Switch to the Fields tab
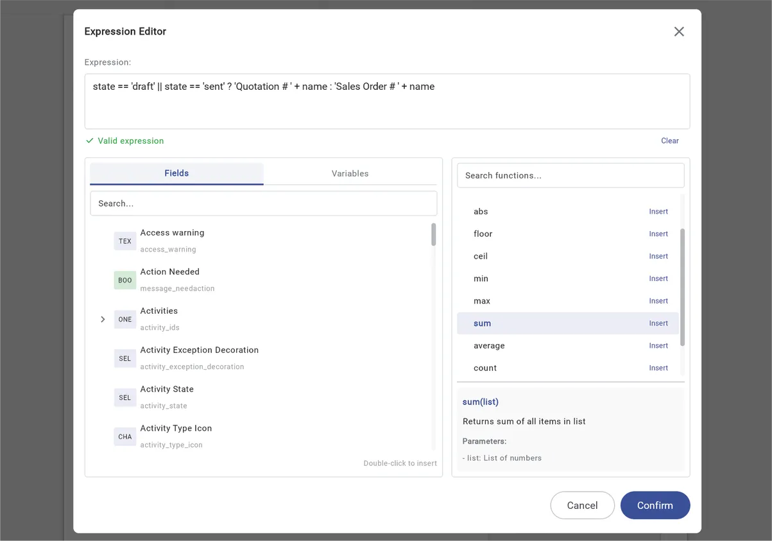The width and height of the screenshot is (772, 541). point(176,173)
